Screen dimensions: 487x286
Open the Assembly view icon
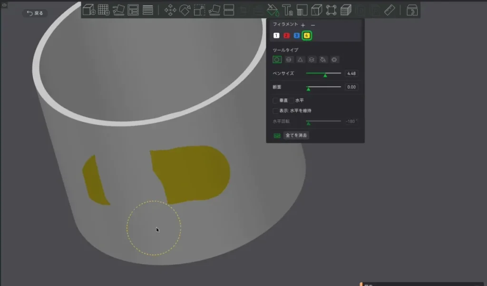click(x=412, y=10)
